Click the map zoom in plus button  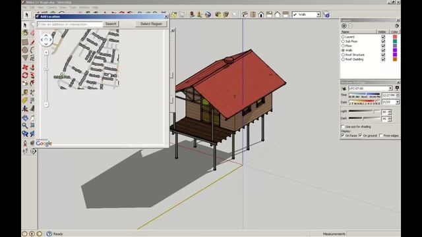pyautogui.click(x=46, y=53)
